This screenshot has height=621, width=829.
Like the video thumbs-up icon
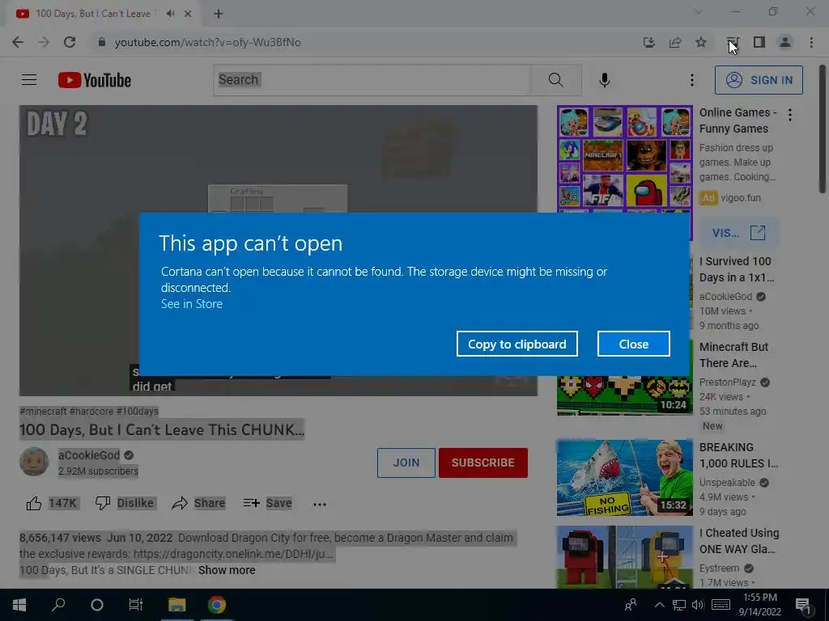(x=34, y=503)
